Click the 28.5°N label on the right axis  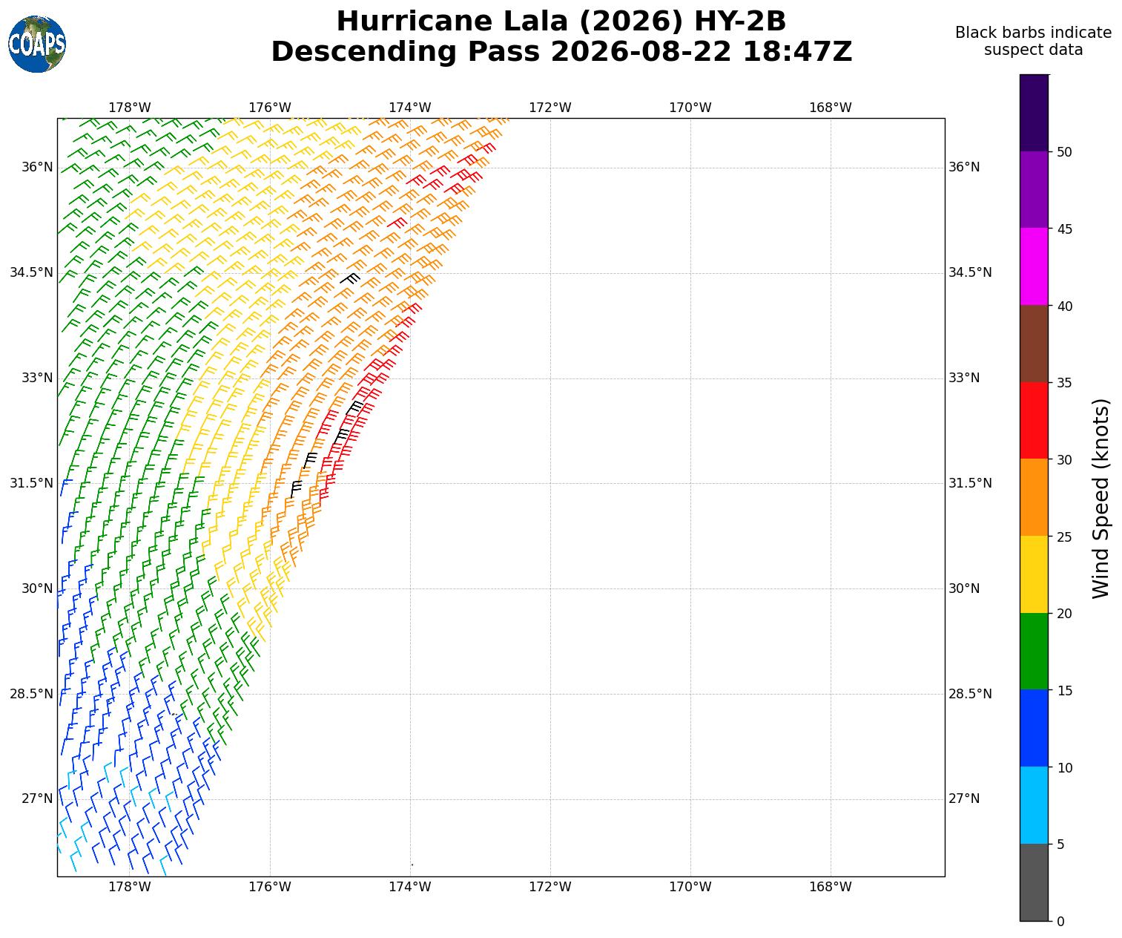tap(970, 694)
